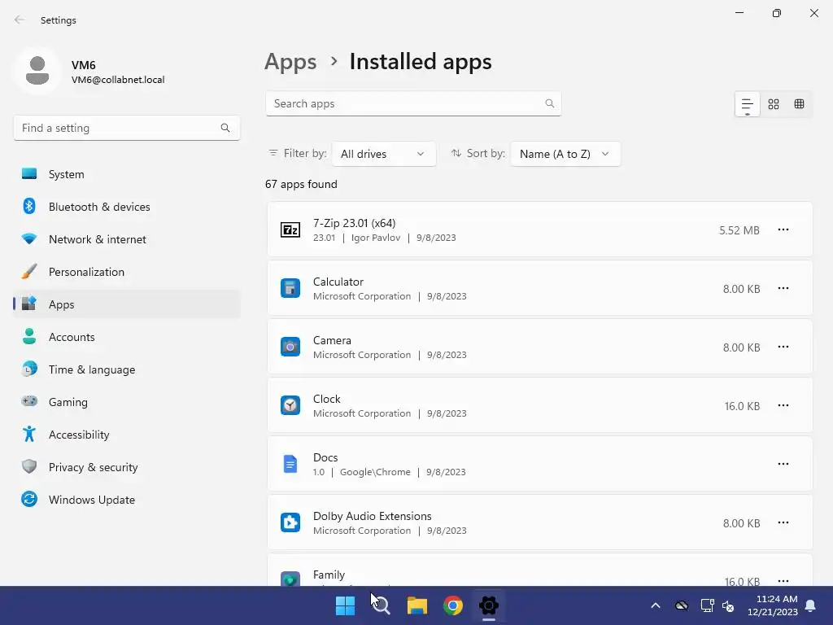Open Accounts settings

pos(127,337)
